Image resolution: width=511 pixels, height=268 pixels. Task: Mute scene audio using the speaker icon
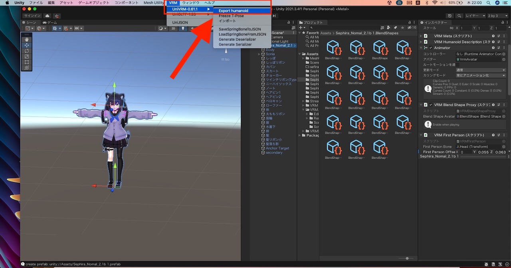pyautogui.click(x=192, y=28)
